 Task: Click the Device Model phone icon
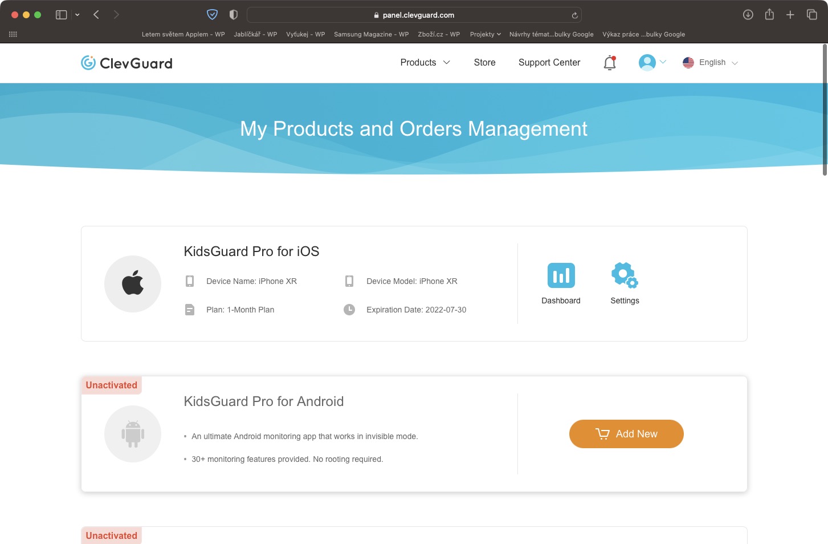[x=349, y=281]
